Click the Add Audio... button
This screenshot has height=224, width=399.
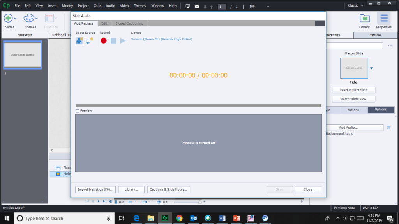(355, 128)
